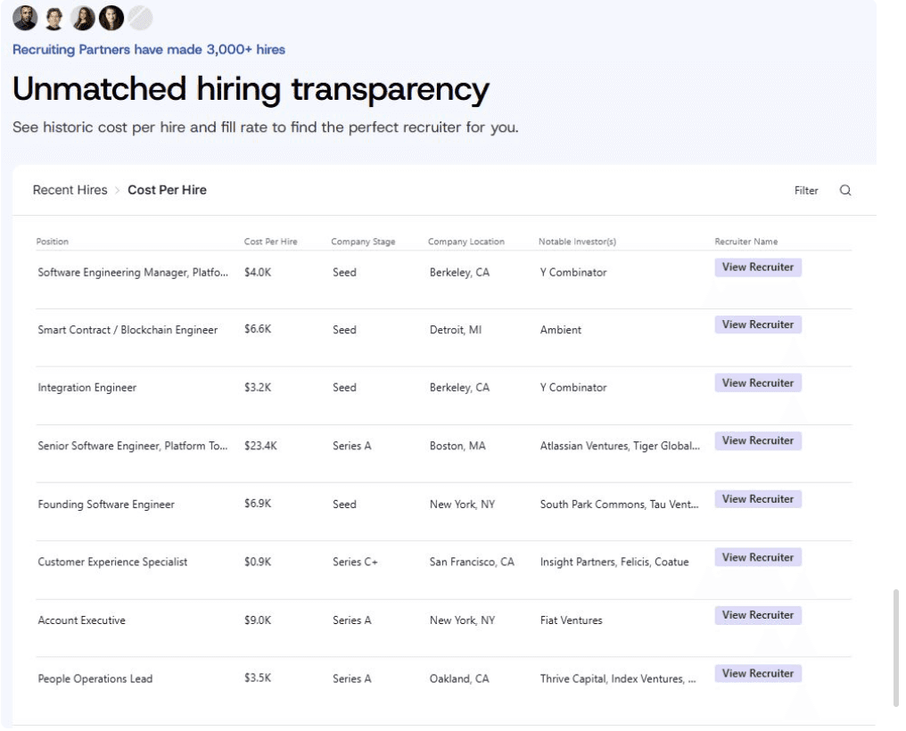
Task: Click the search magnifier icon
Action: pyautogui.click(x=845, y=190)
